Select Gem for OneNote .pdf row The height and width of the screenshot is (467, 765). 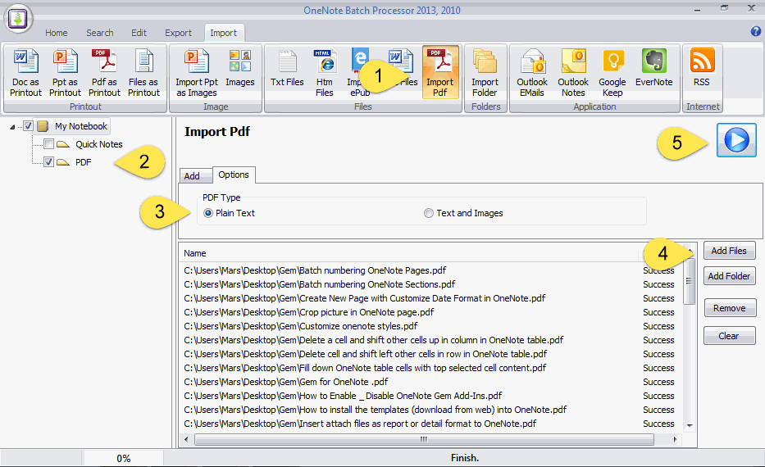click(430, 382)
